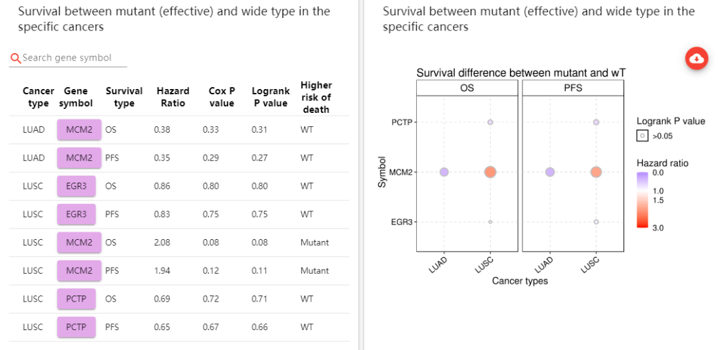
Task: Click the purple MCM2 LUAD dot in the PFS panel
Action: pos(550,172)
